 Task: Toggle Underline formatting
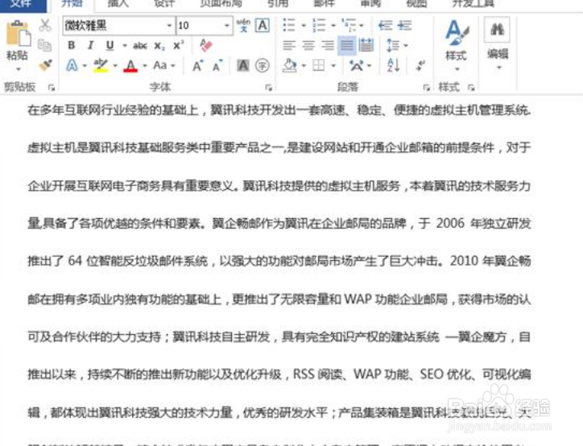[x=110, y=45]
